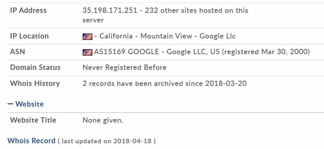This screenshot has height=149, width=324.
Task: Click the IP Location row label
Action: click(29, 36)
